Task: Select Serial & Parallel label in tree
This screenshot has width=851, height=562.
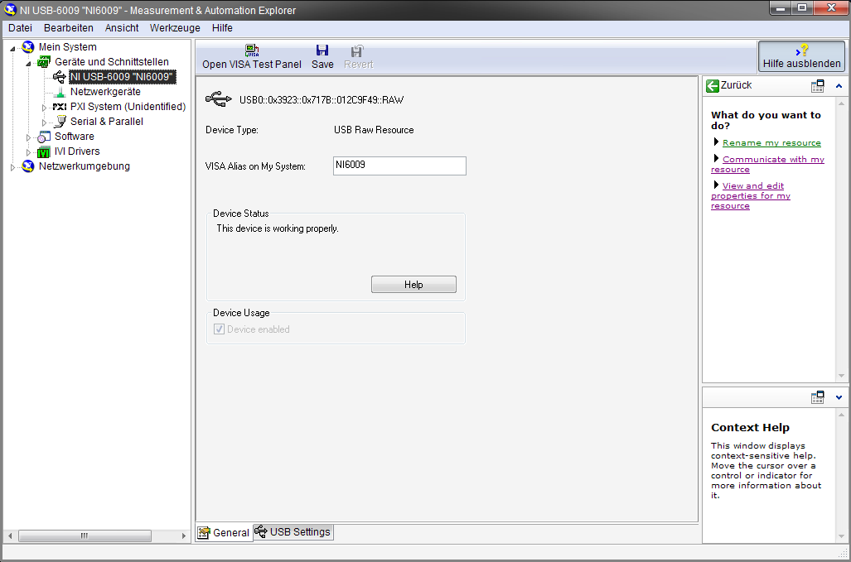Action: pyautogui.click(x=107, y=122)
